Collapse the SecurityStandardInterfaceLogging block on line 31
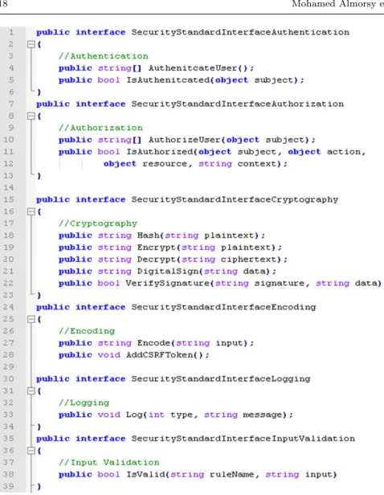This screenshot has width=384, height=495. [x=31, y=391]
